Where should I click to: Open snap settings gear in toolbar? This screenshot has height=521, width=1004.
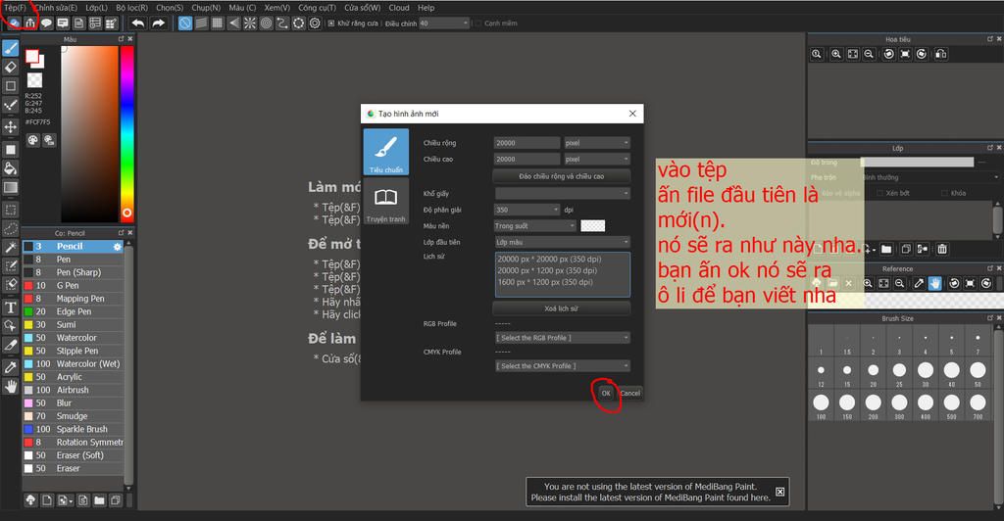[315, 23]
